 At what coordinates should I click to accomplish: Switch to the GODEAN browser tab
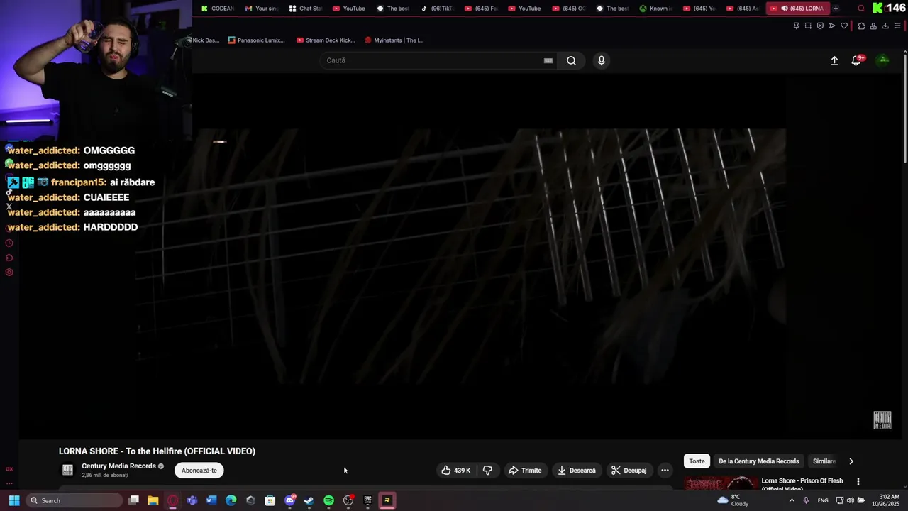point(218,9)
